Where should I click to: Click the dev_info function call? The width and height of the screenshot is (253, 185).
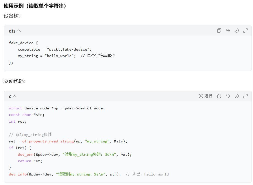click(65, 174)
